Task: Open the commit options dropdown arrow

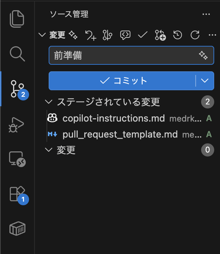Action: pos(205,81)
